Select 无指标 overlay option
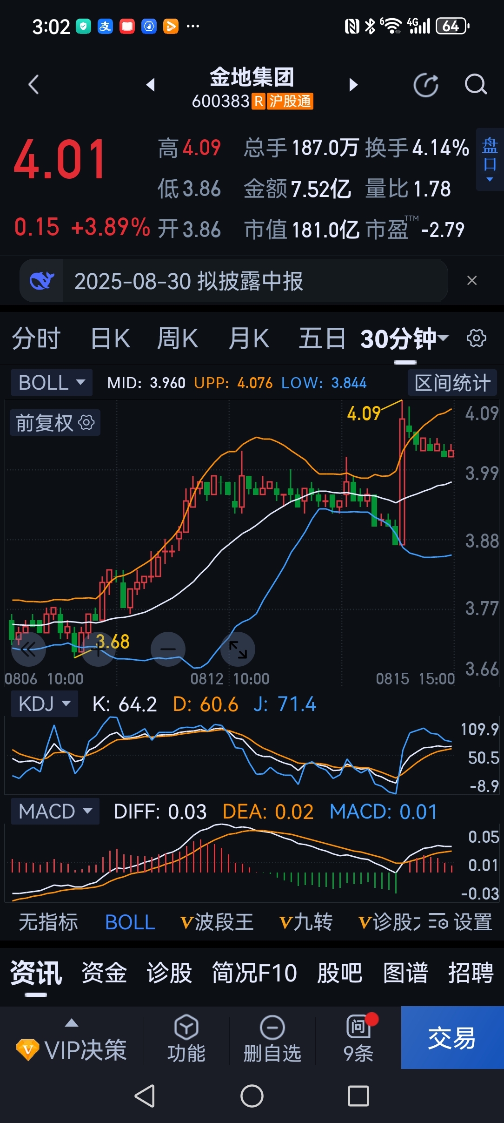Screen dimensions: 504x1123 pos(48,922)
